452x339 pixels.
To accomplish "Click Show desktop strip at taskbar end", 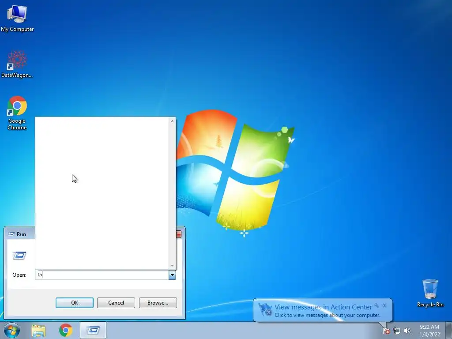I will pyautogui.click(x=448, y=330).
